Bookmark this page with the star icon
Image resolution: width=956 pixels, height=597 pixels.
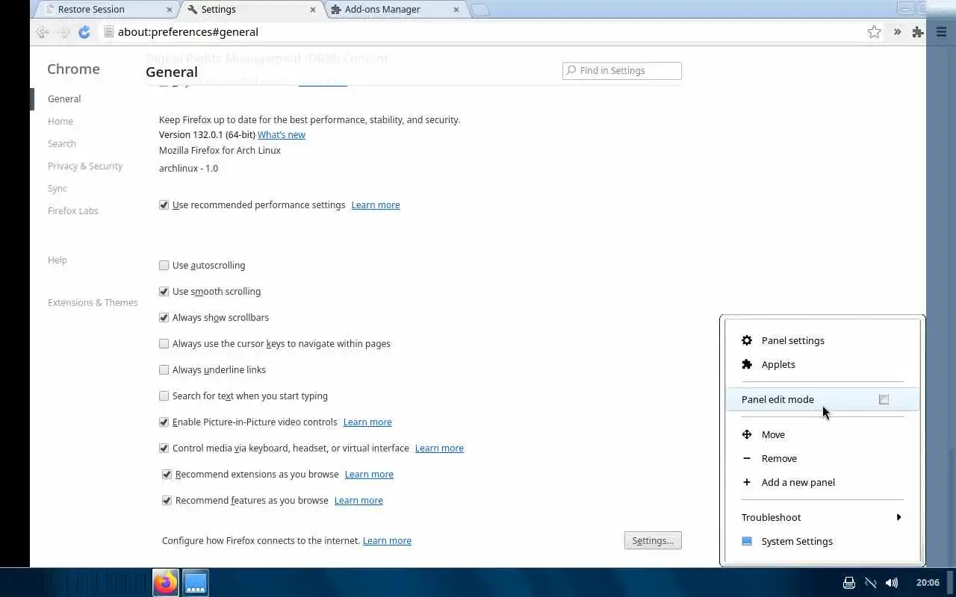click(874, 32)
